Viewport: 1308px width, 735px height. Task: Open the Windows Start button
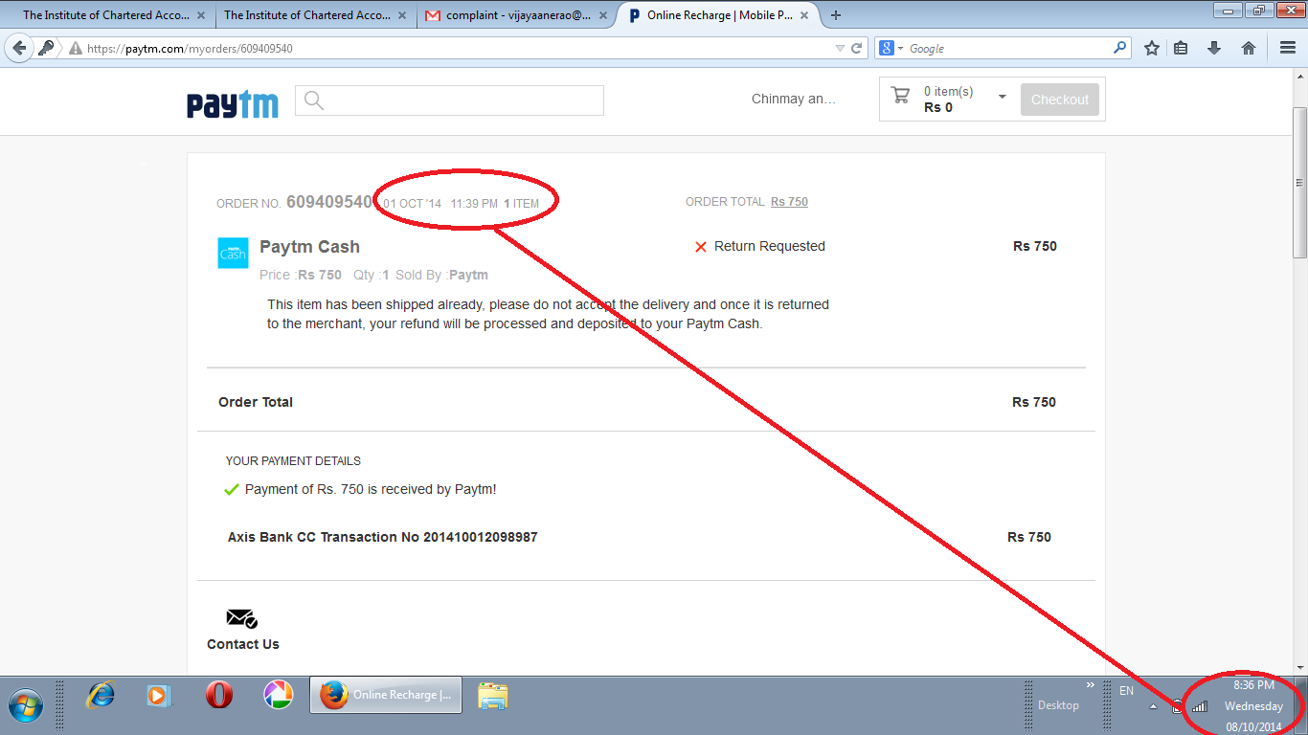26,704
